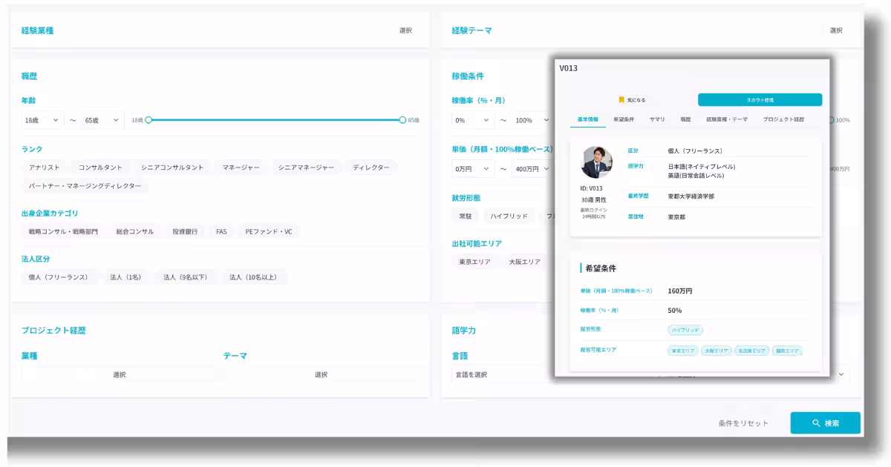This screenshot has height=467, width=891.
Task: Toggle the シニアマネージャー rank chip
Action: click(307, 168)
